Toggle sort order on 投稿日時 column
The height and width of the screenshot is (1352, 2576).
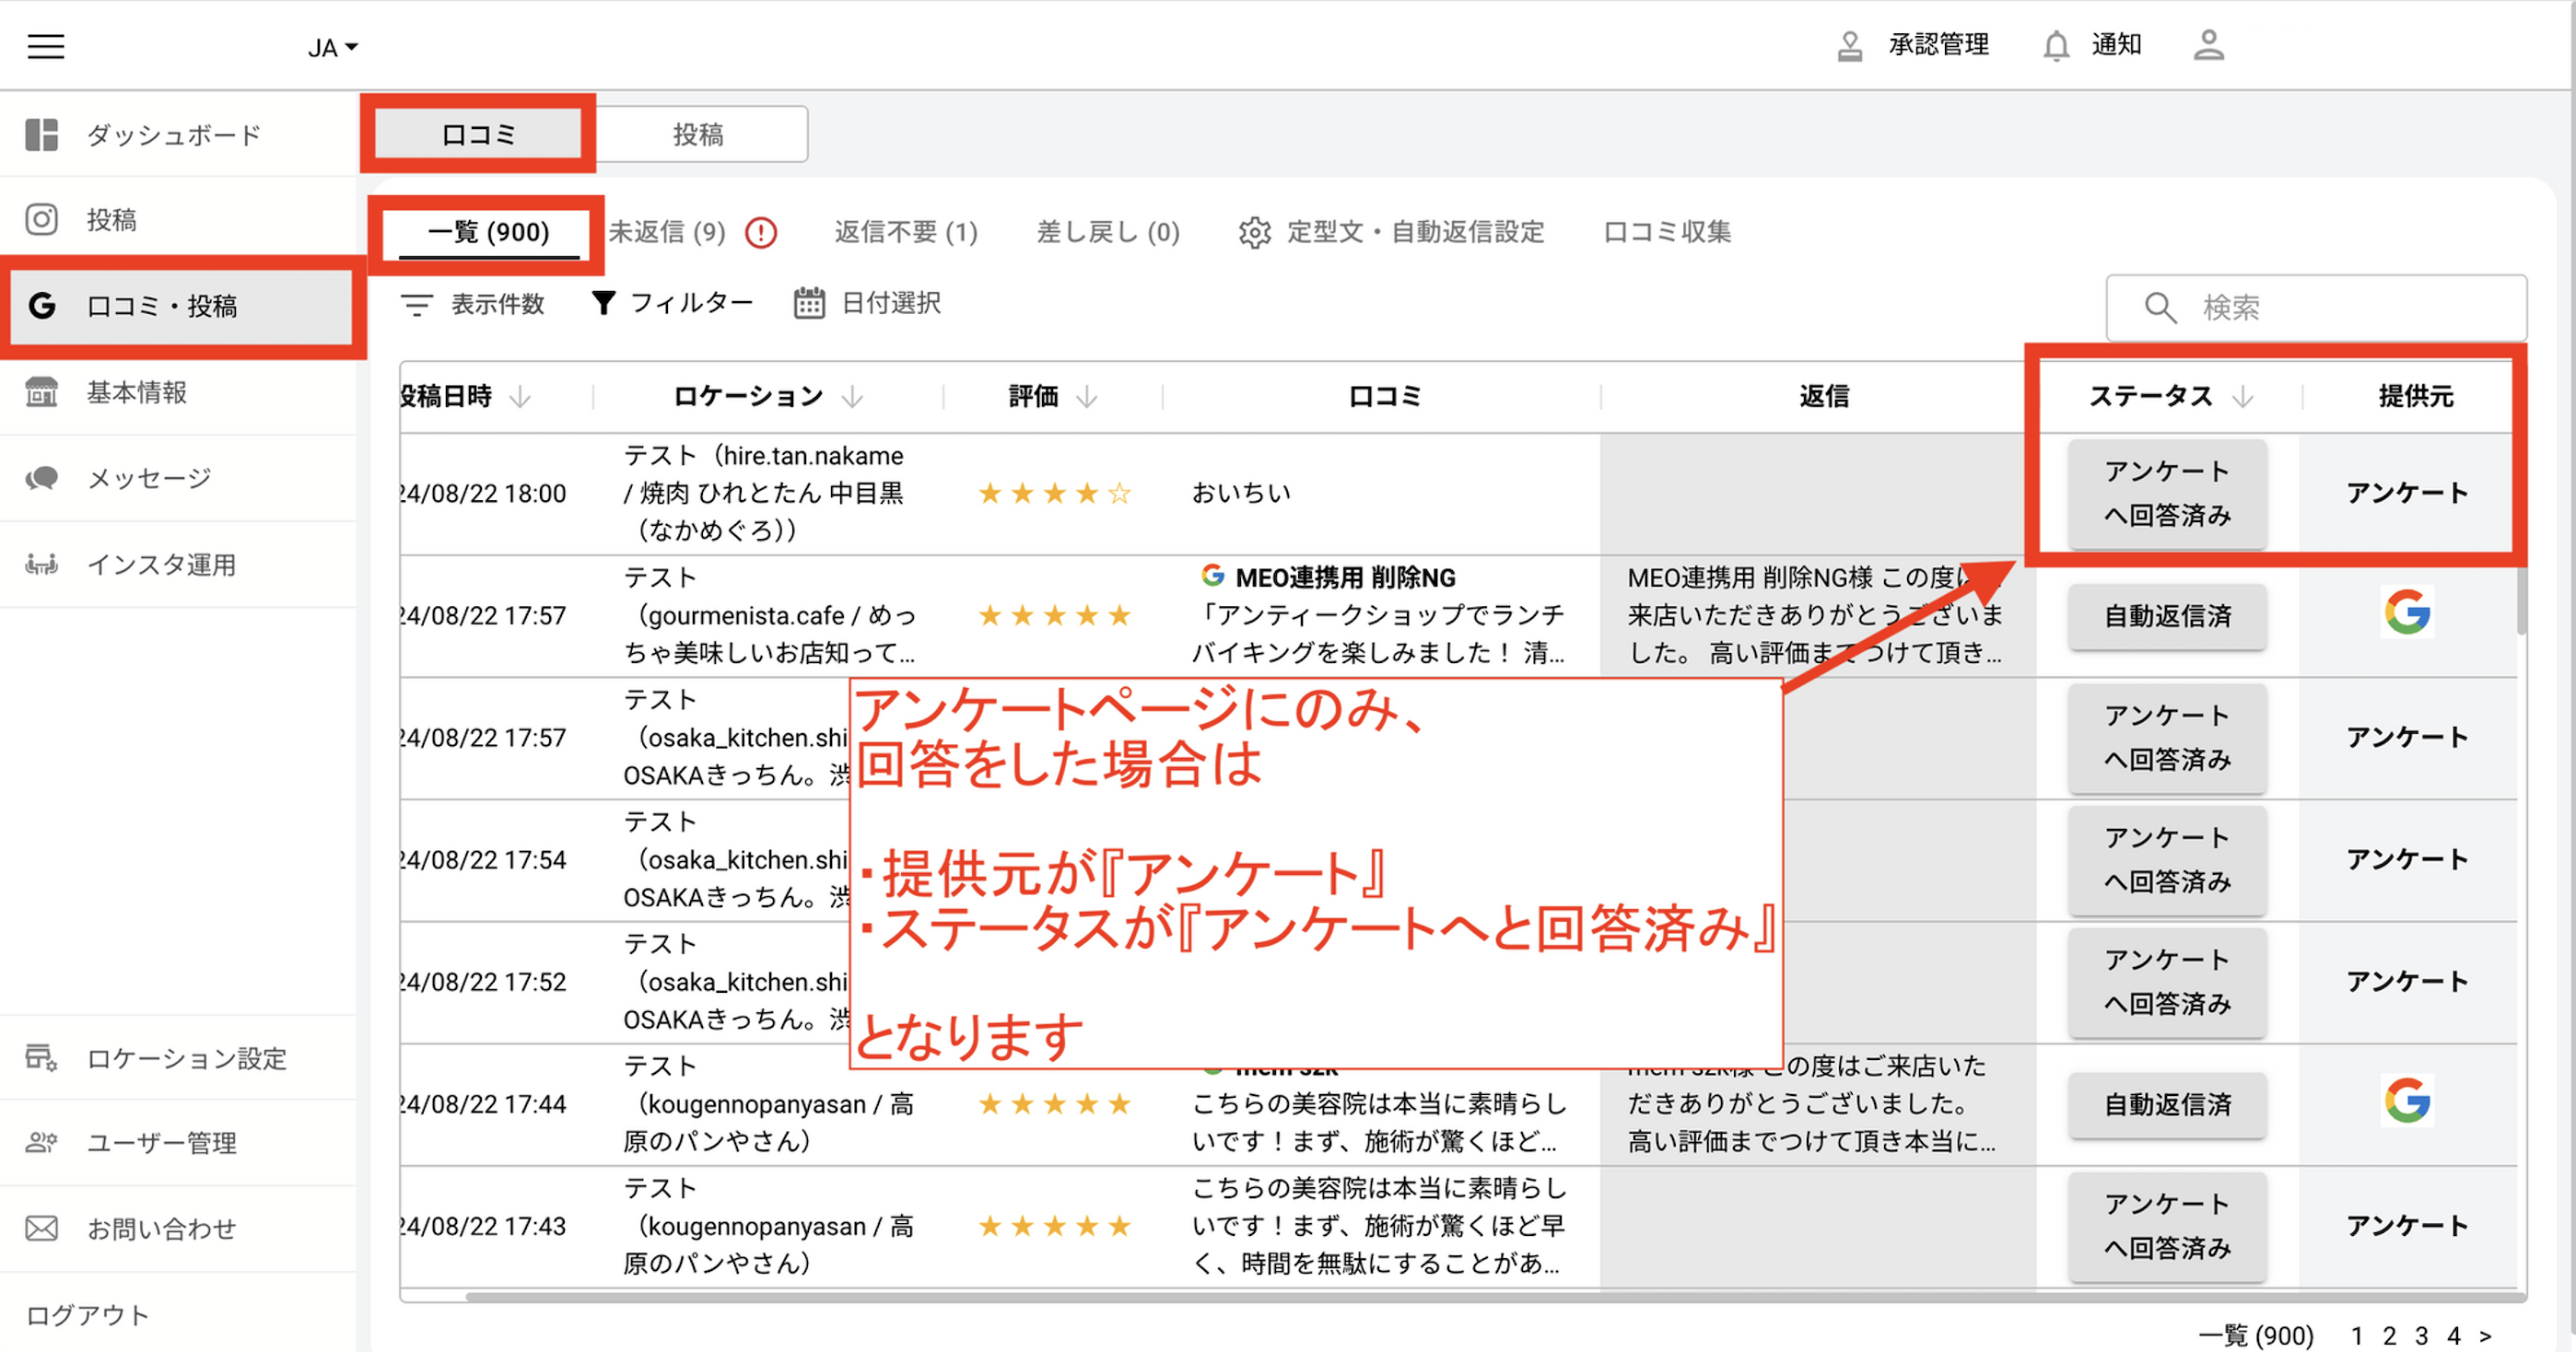(519, 396)
